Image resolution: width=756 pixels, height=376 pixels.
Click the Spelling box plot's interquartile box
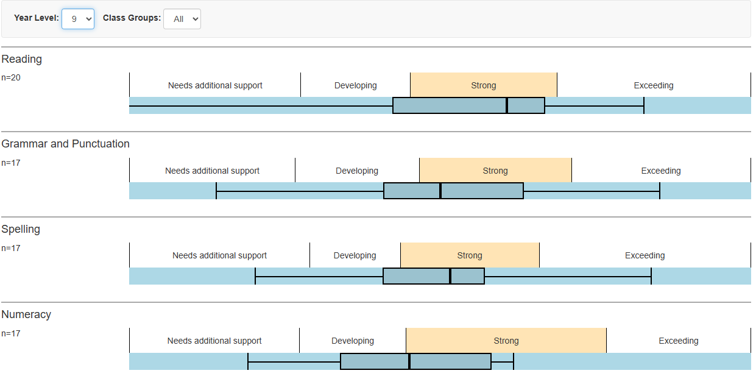pos(434,276)
